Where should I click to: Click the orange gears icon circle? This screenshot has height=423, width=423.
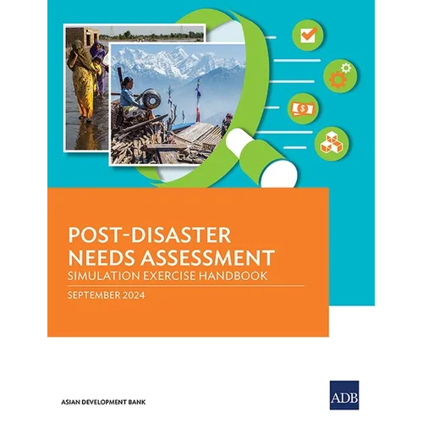[340, 76]
